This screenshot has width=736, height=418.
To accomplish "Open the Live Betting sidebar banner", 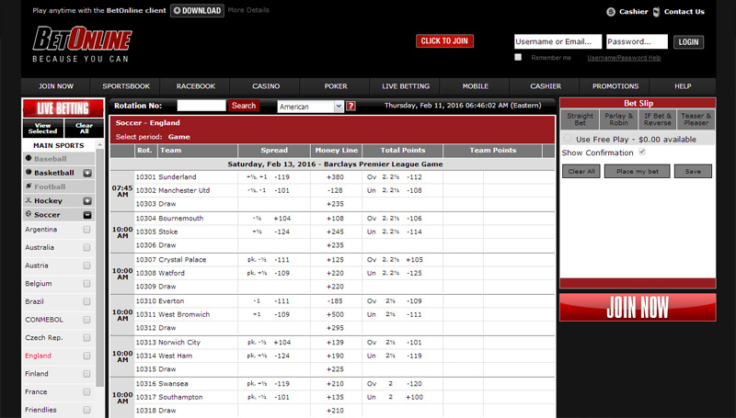I will 63,108.
